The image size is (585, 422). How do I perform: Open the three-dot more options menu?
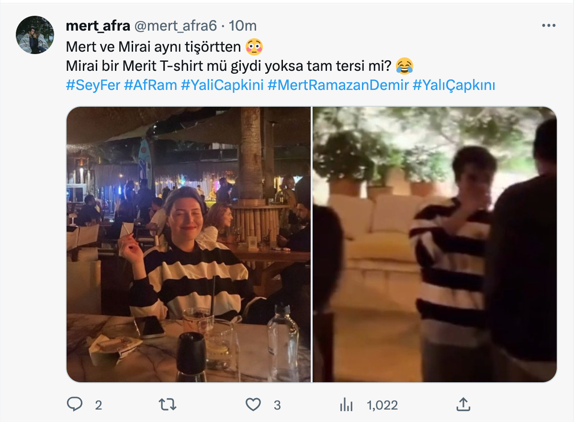[548, 26]
